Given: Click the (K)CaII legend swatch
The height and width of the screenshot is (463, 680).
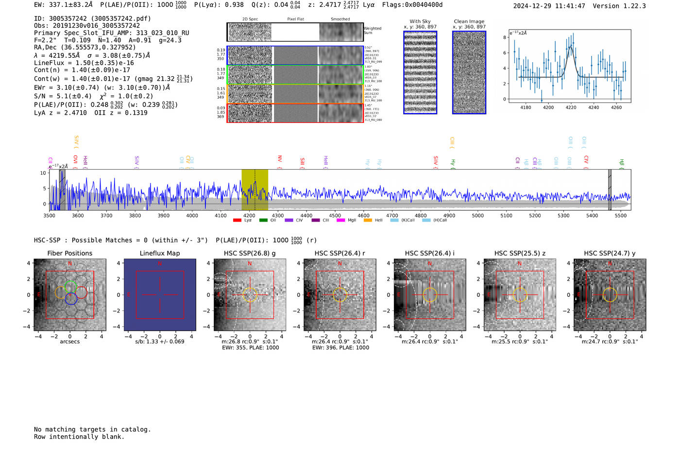Looking at the screenshot, I should point(394,220).
